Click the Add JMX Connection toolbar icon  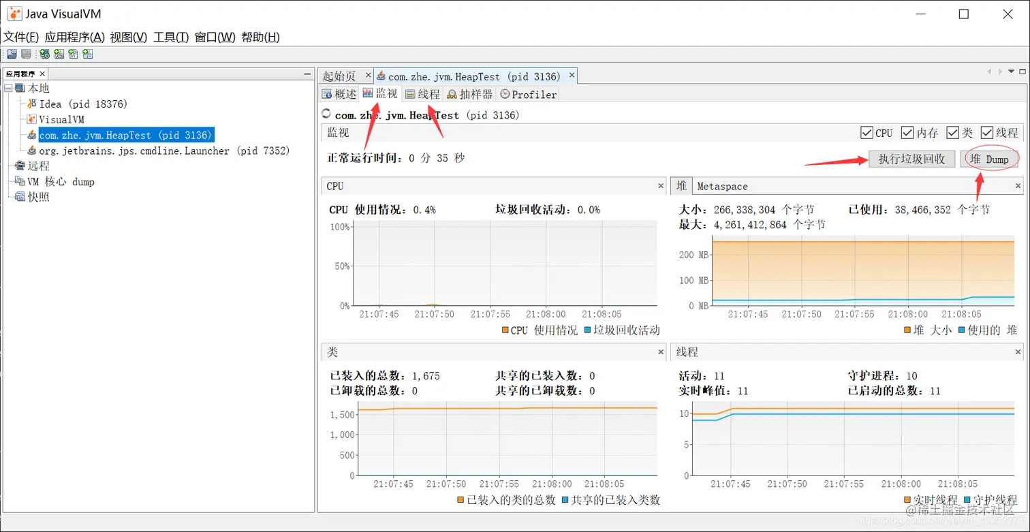coord(59,54)
